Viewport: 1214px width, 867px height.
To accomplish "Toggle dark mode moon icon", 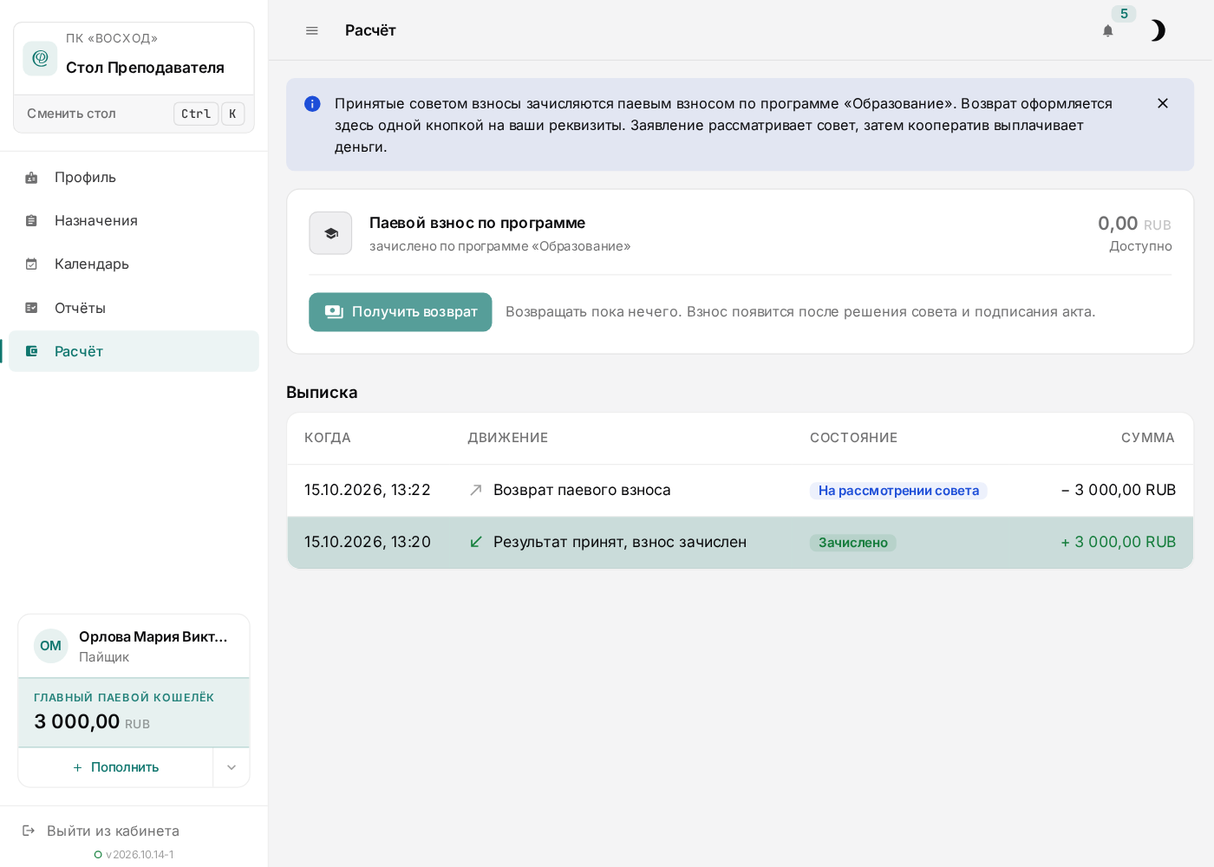I will 1158,30.
